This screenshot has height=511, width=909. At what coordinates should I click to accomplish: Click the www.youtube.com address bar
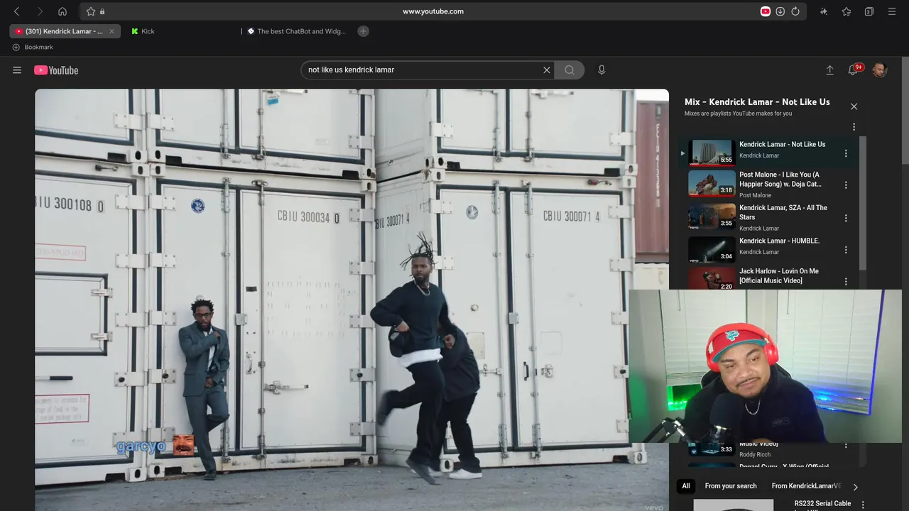tap(433, 11)
